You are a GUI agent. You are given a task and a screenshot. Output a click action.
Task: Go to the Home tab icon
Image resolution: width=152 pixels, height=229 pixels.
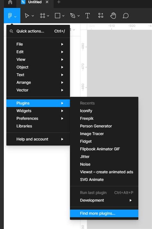click(x=10, y=2)
